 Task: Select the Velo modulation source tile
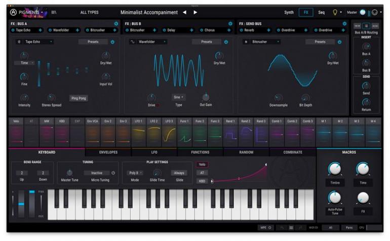[16, 132]
